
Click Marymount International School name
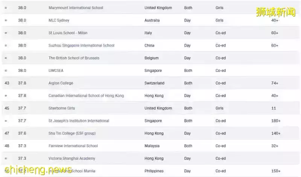(76, 8)
